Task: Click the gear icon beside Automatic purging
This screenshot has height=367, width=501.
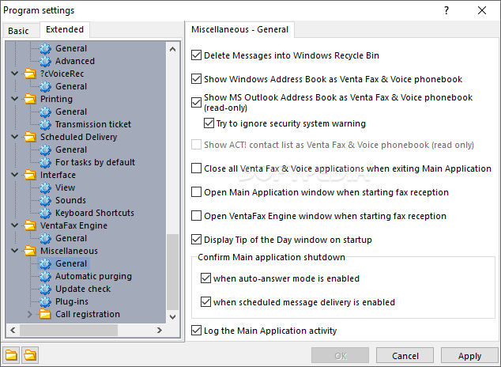Action: [45, 276]
